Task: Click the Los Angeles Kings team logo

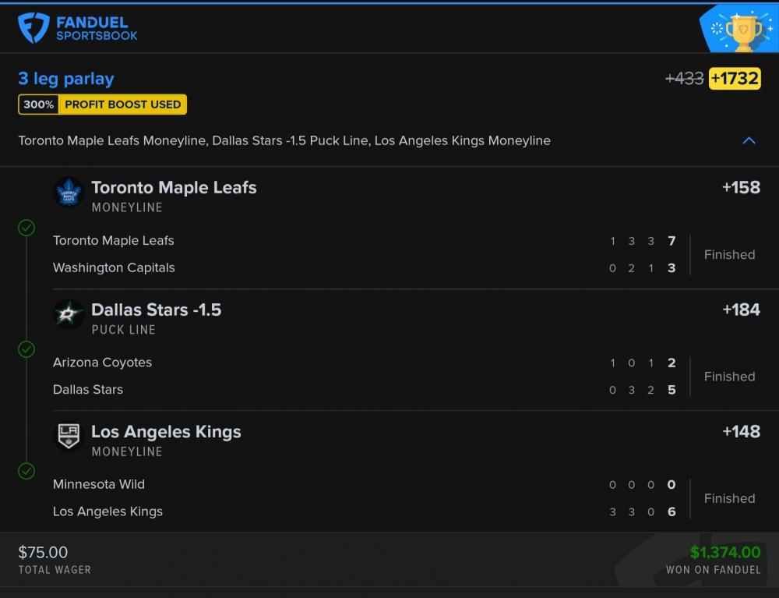Action: [x=69, y=437]
